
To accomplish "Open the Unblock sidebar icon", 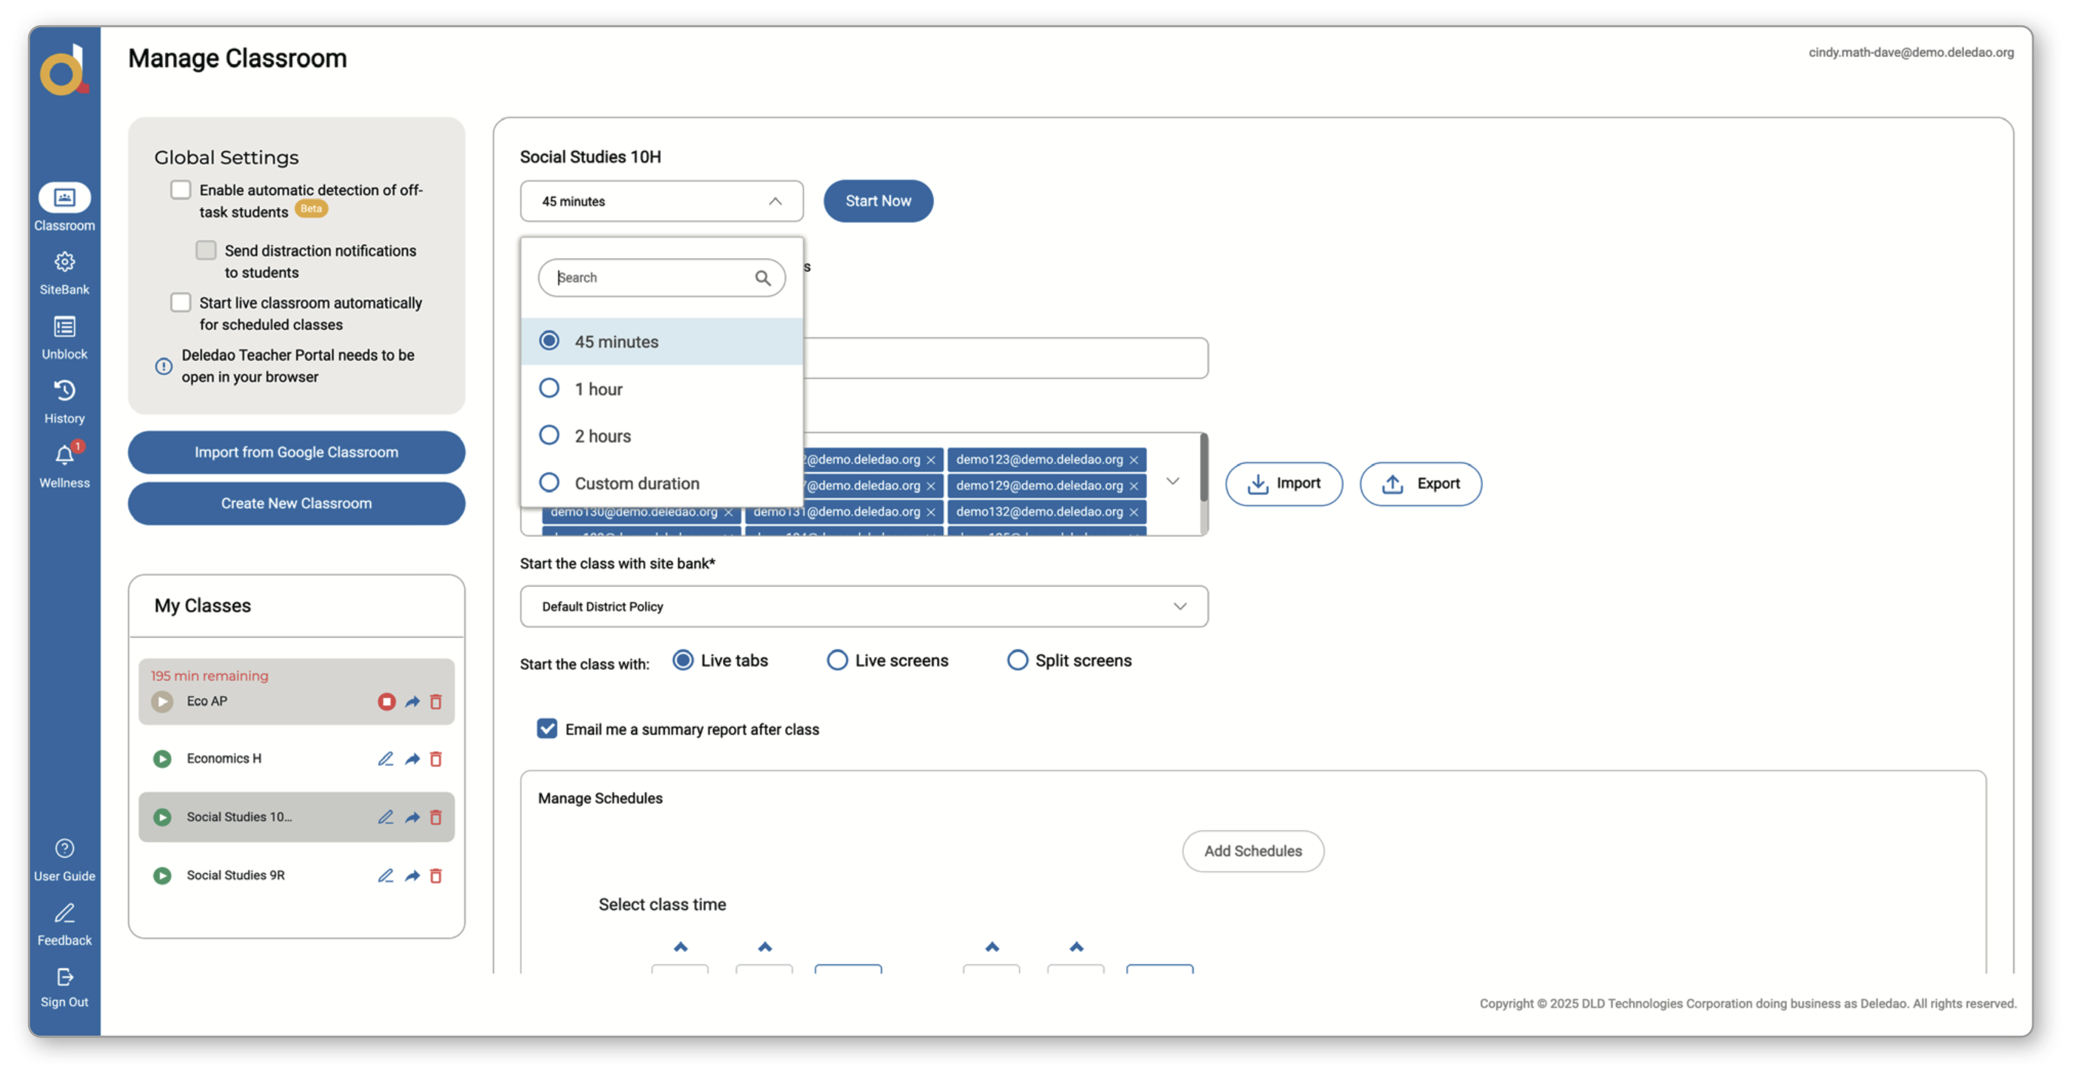I will 65,327.
